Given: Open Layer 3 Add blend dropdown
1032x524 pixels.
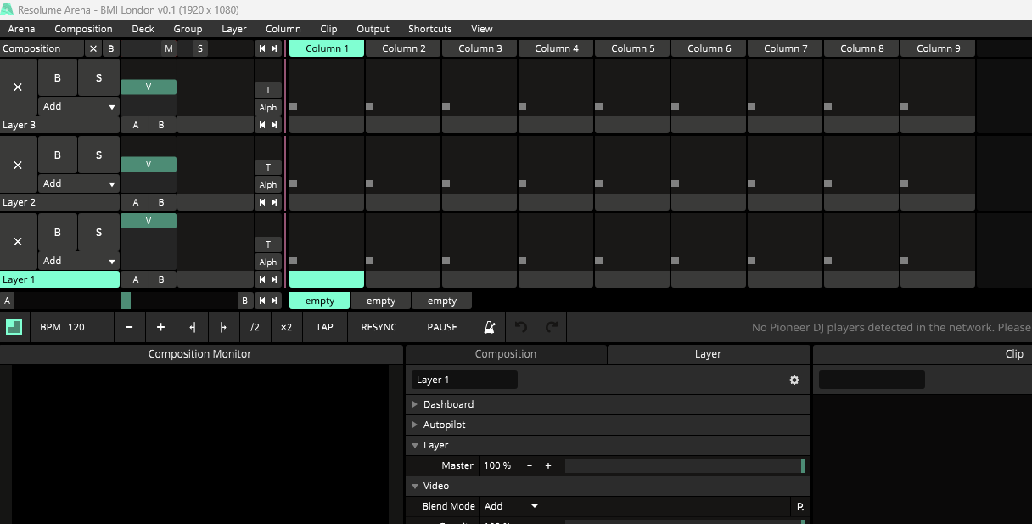Looking at the screenshot, I should pyautogui.click(x=79, y=107).
